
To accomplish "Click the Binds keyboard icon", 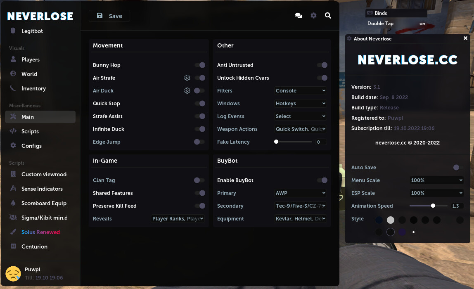I will click(x=370, y=13).
